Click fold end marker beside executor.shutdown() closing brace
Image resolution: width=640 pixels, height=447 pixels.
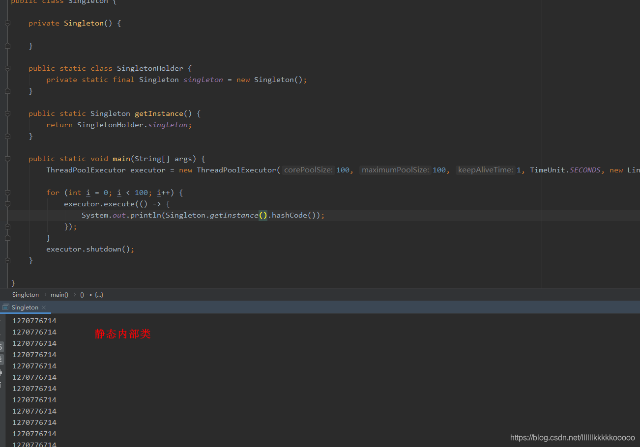7,260
